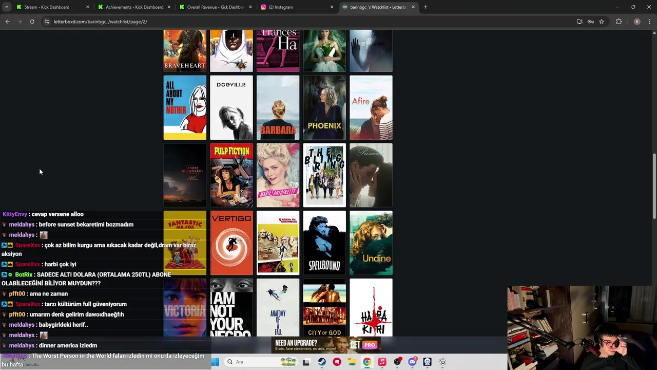Screen dimensions: 657x370
Task: Open the Vertigo poster
Action: pyautogui.click(x=231, y=243)
